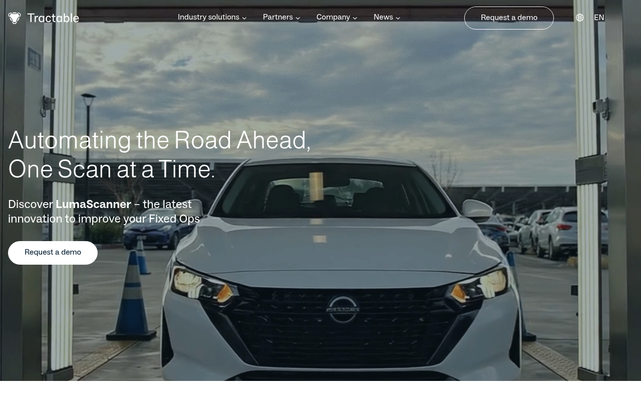Click the Tractable wordmark

(x=53, y=18)
